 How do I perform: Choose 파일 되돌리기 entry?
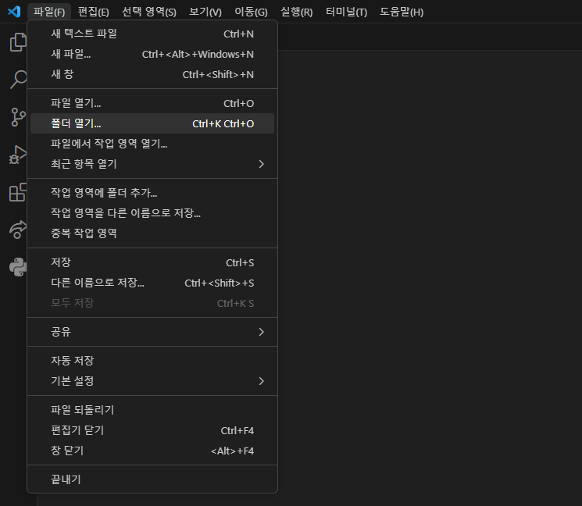152,410
